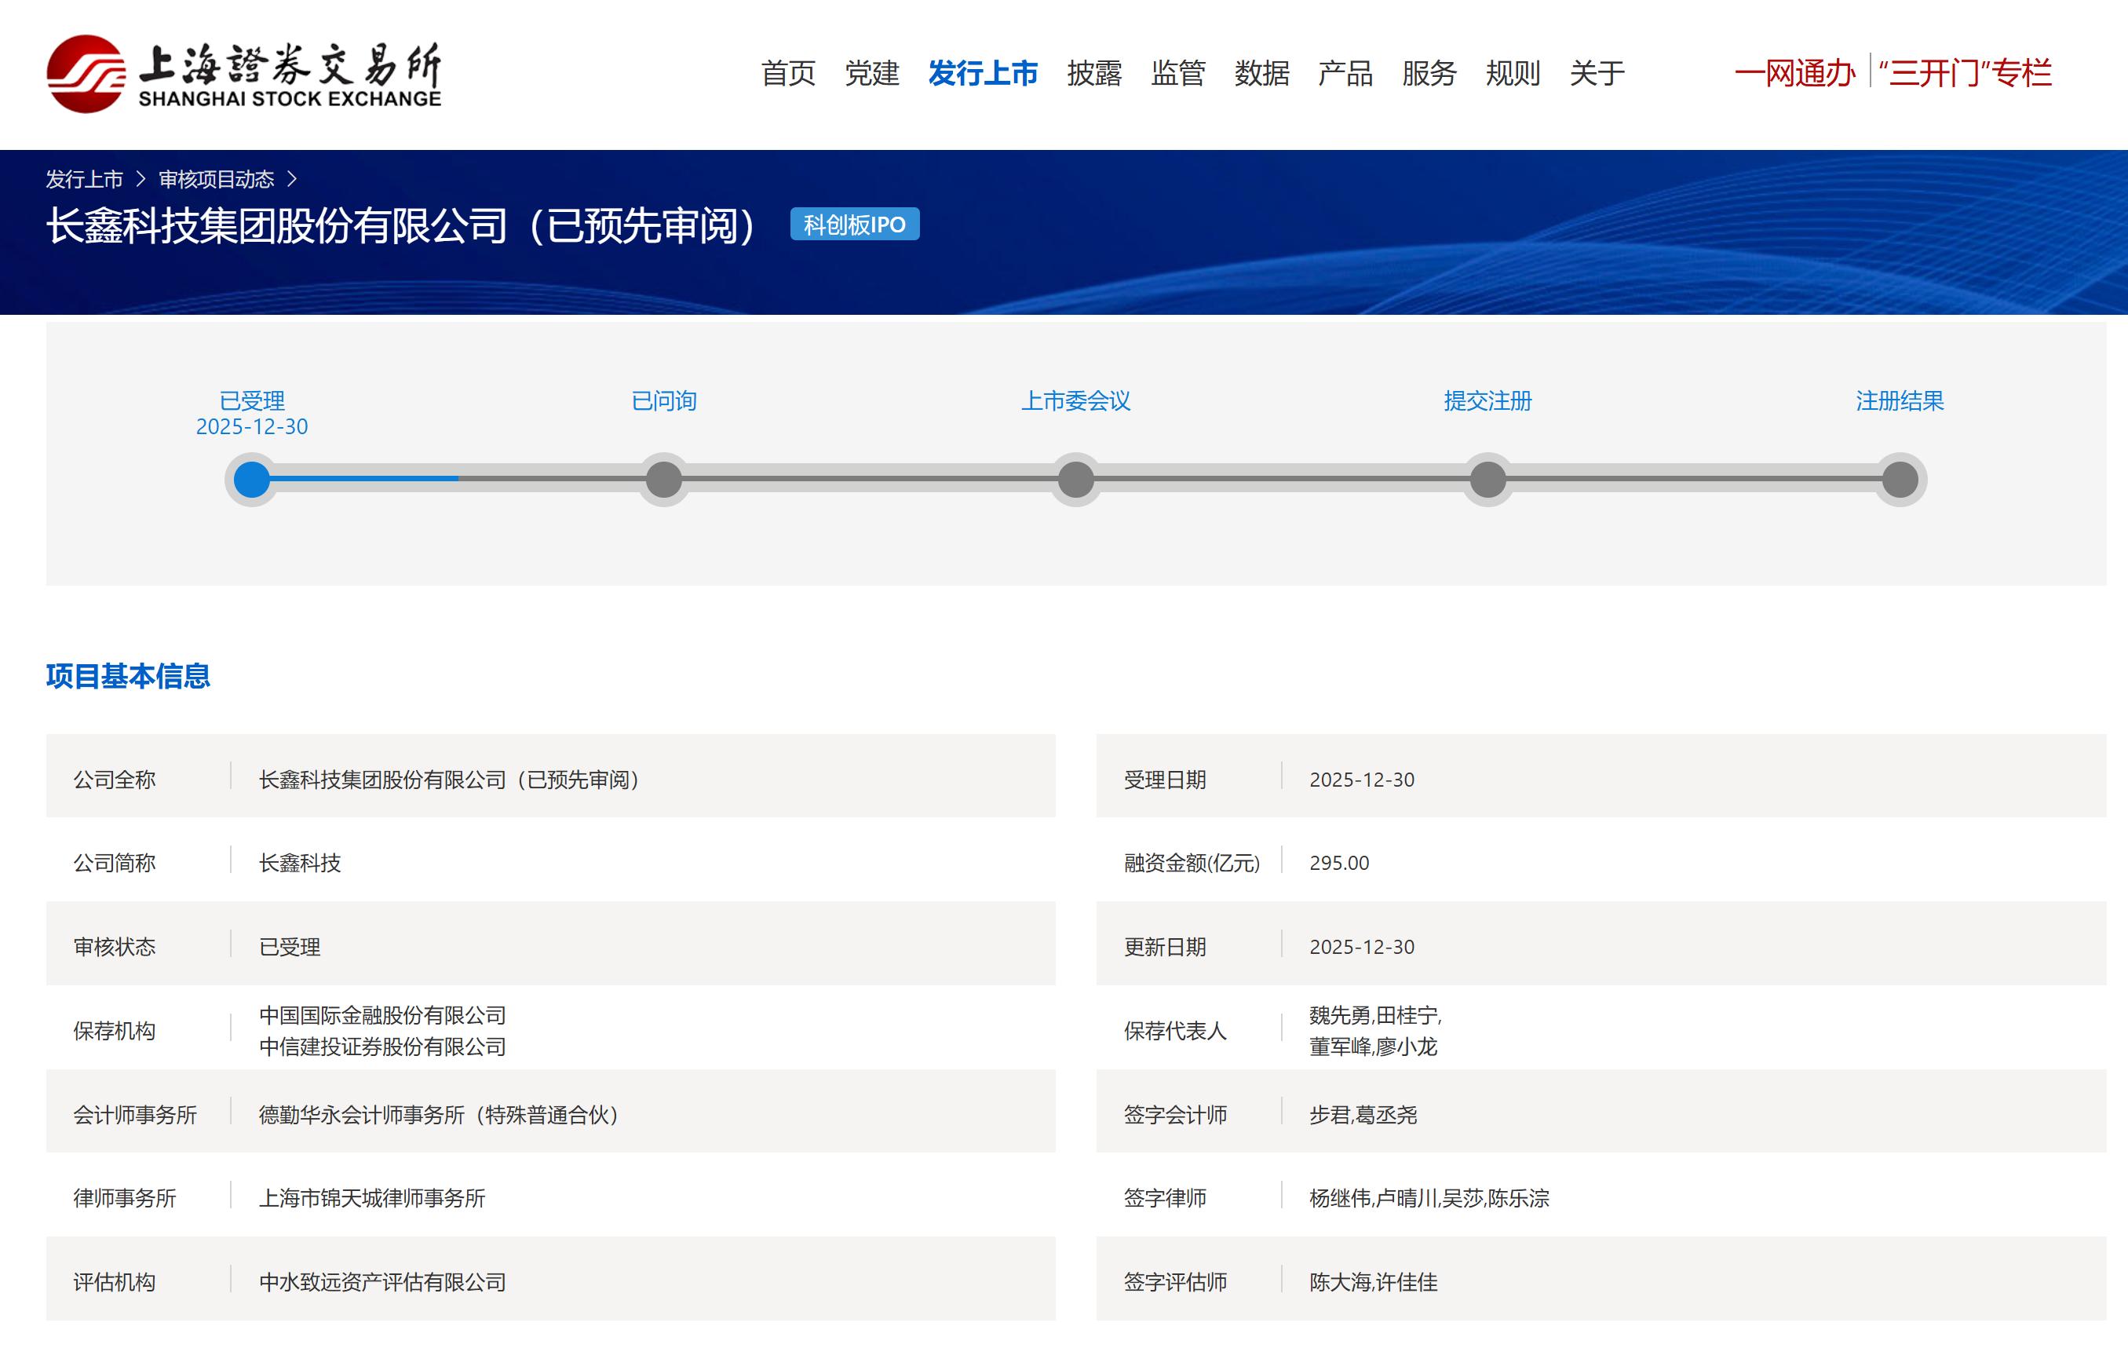Screen dimensions: 2128x1370
Task: Click the 一网通办 link
Action: click(x=1794, y=73)
